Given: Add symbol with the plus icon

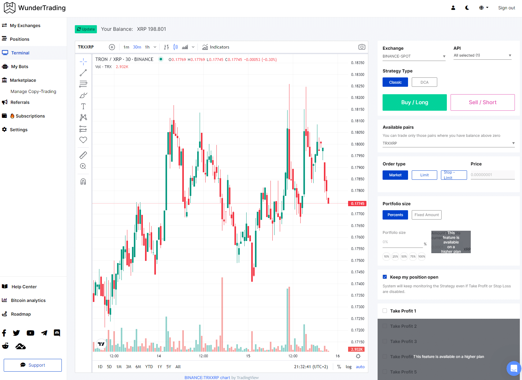Looking at the screenshot, I should pyautogui.click(x=112, y=47).
